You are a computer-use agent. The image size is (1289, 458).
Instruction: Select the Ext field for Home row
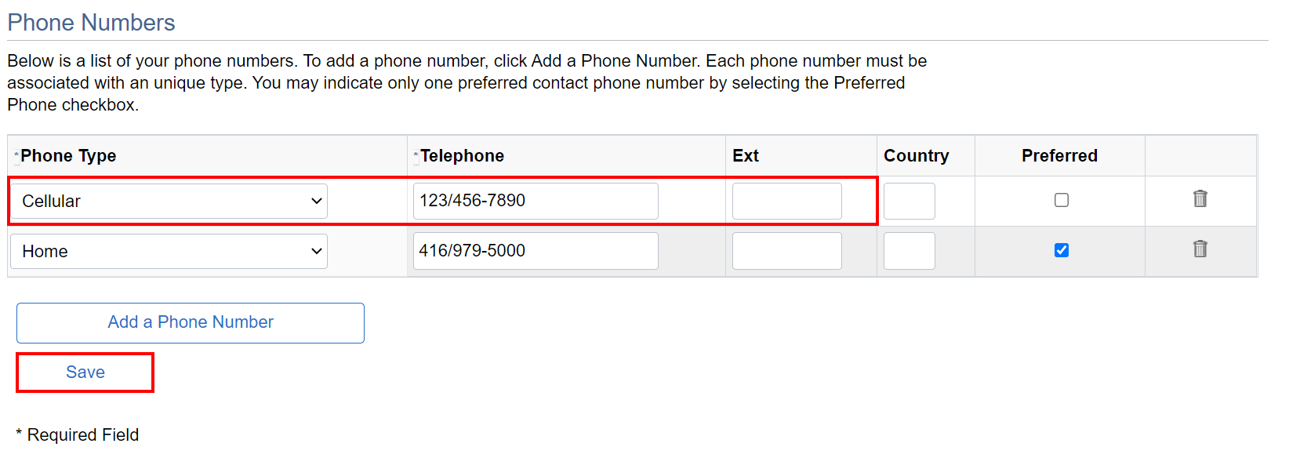pyautogui.click(x=786, y=251)
